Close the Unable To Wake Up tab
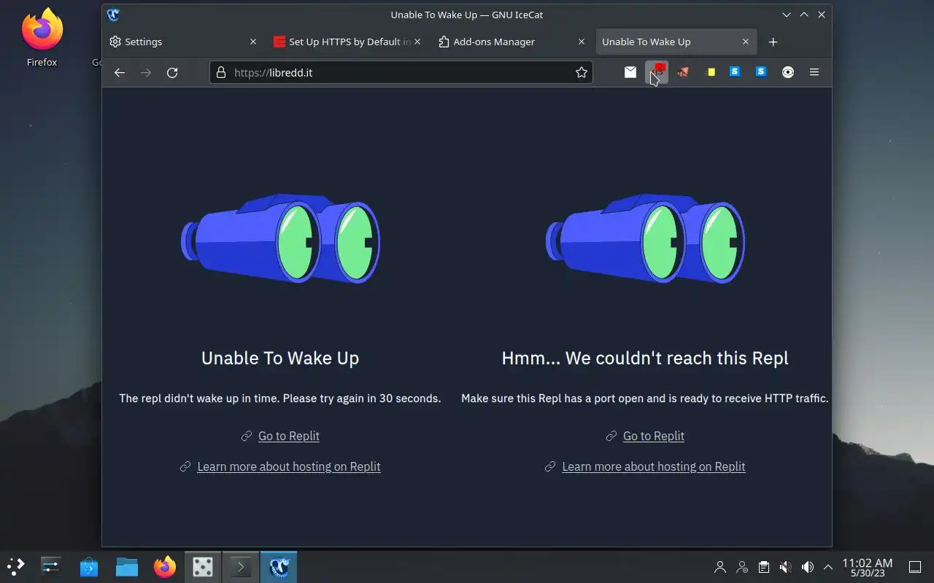 (x=746, y=42)
